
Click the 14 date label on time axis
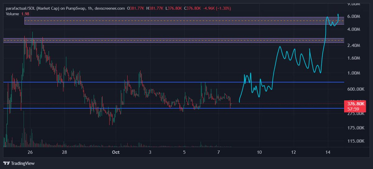pyautogui.click(x=328, y=152)
